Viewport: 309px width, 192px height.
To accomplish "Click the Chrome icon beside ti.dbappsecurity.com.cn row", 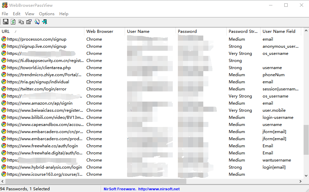I will point(4,61).
